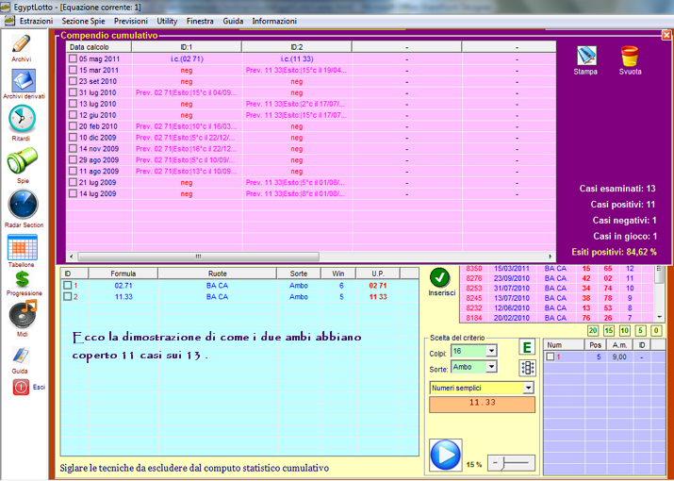Check the box for formula row 02.71

click(67, 285)
